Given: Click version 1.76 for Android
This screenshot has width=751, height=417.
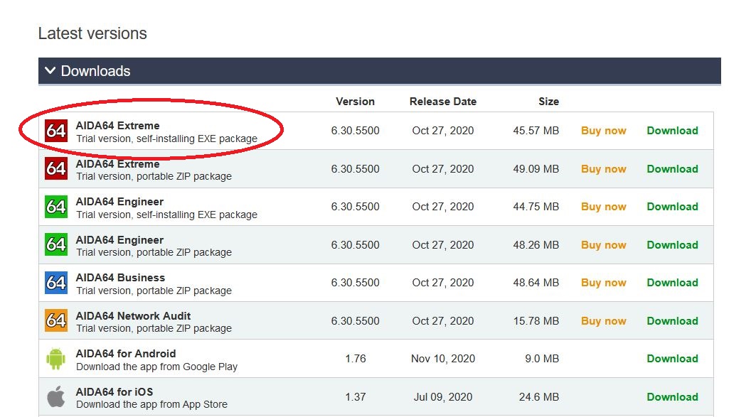Looking at the screenshot, I should tap(356, 359).
